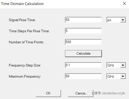Click the Signal Rise Time label

tap(22, 20)
